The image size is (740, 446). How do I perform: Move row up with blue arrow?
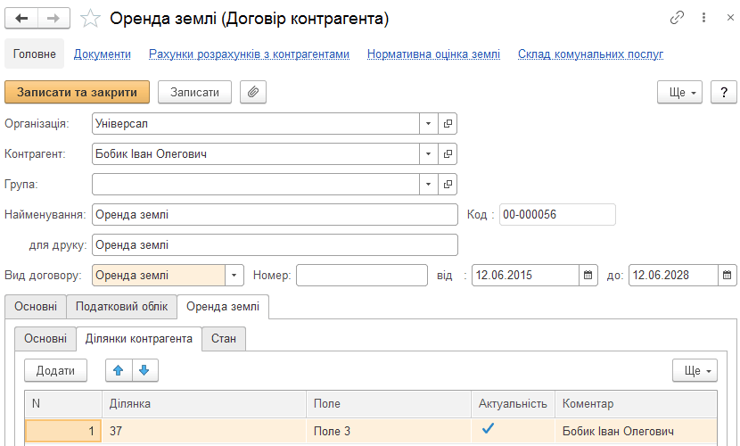(x=119, y=370)
